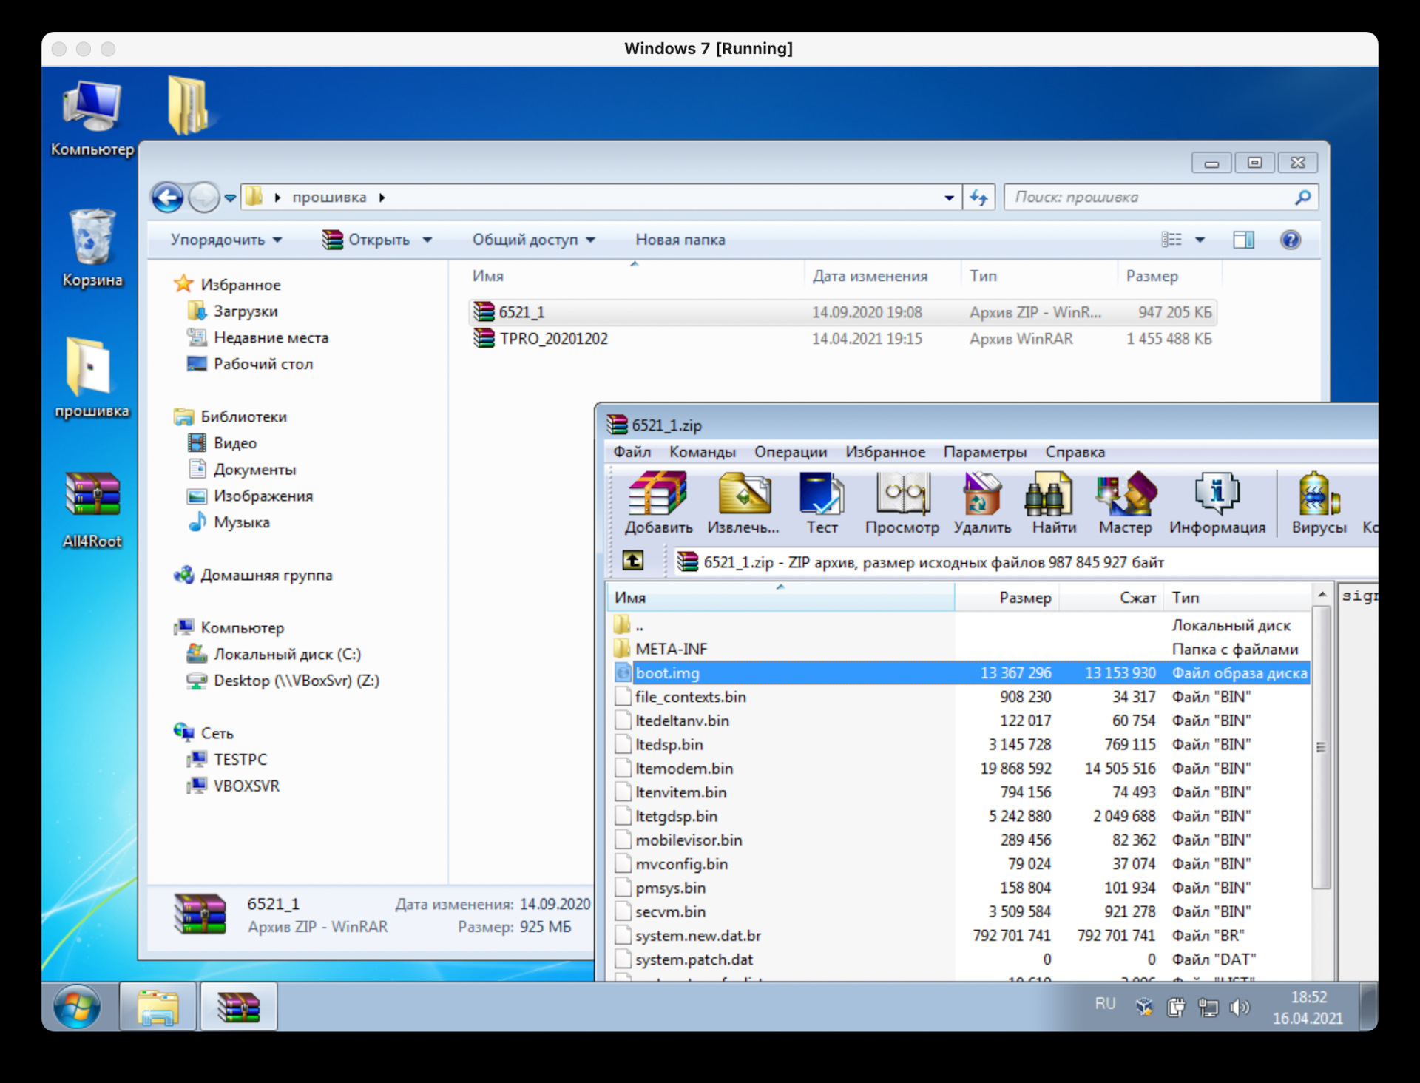Click the volume speaker tray icon

1240,1007
